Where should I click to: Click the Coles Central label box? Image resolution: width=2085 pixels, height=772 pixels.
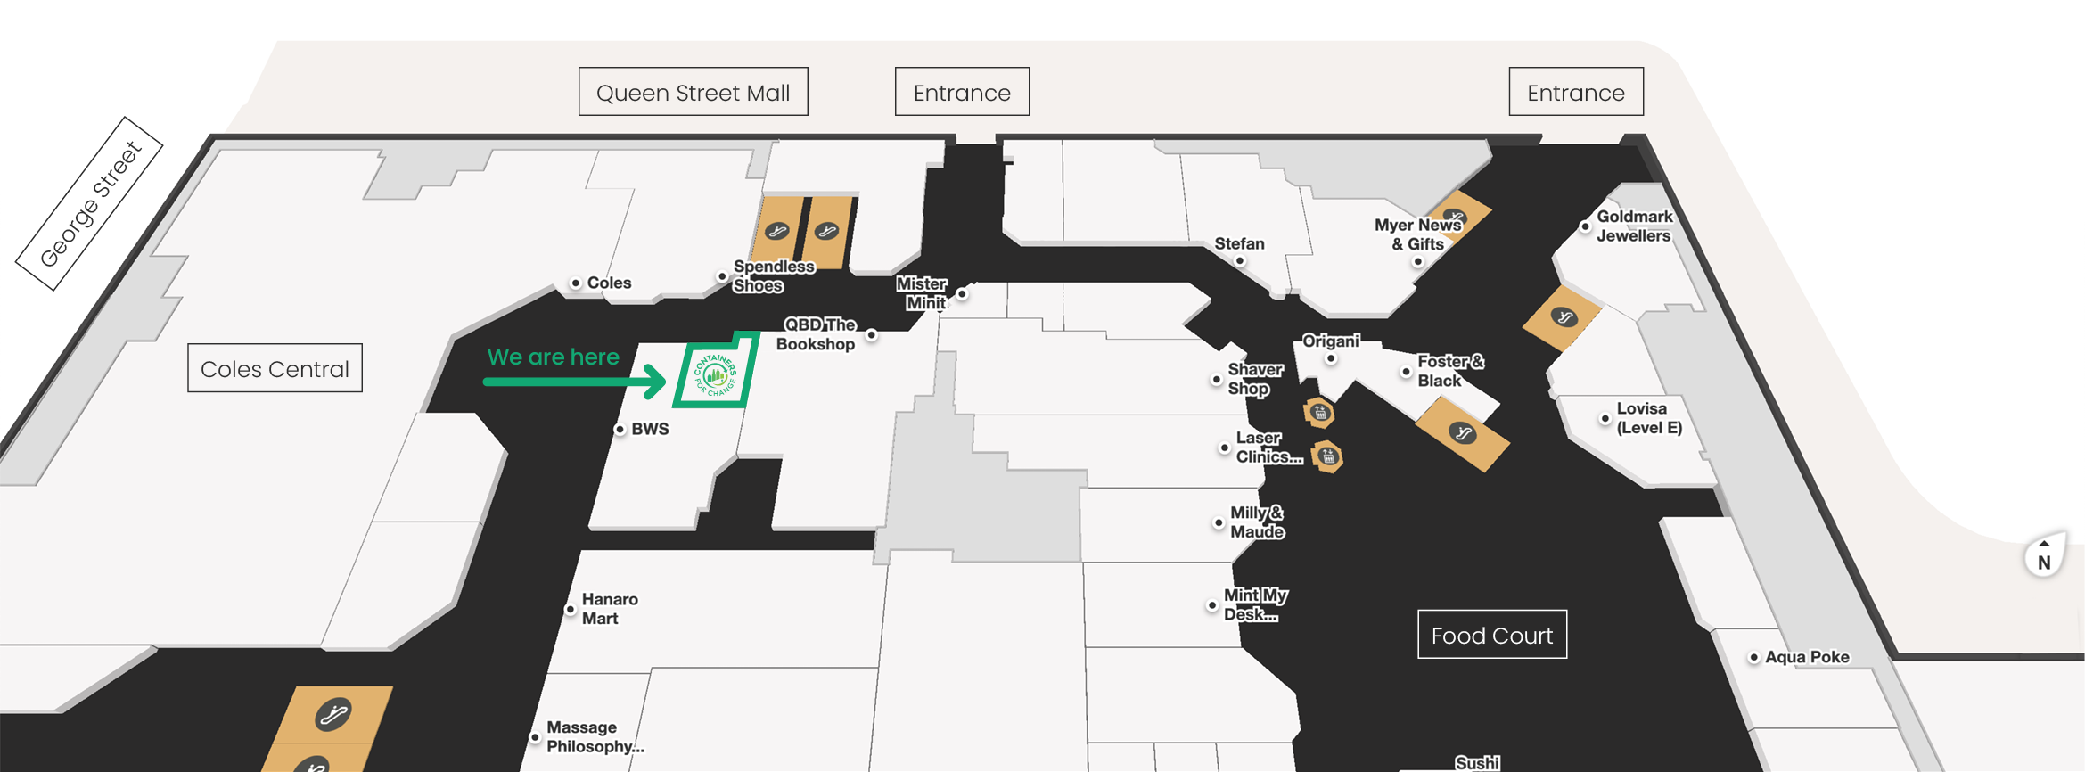[275, 368]
